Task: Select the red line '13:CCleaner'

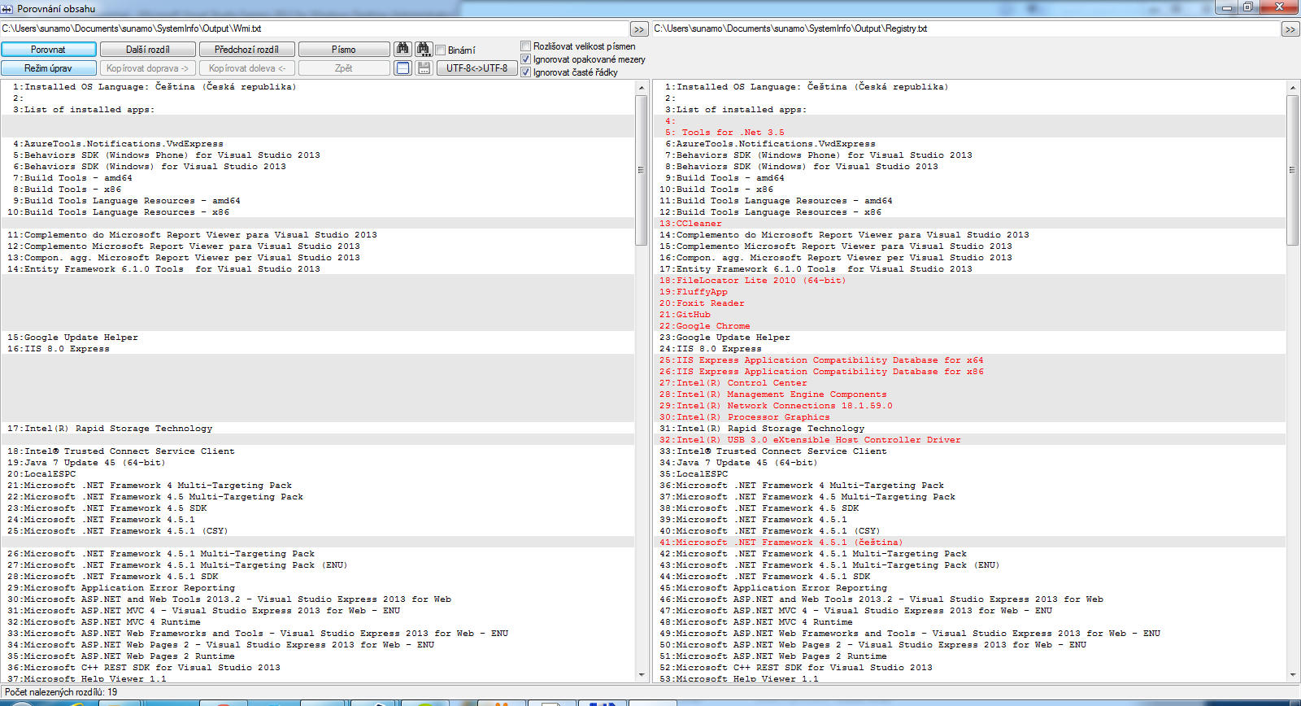Action: click(x=969, y=224)
